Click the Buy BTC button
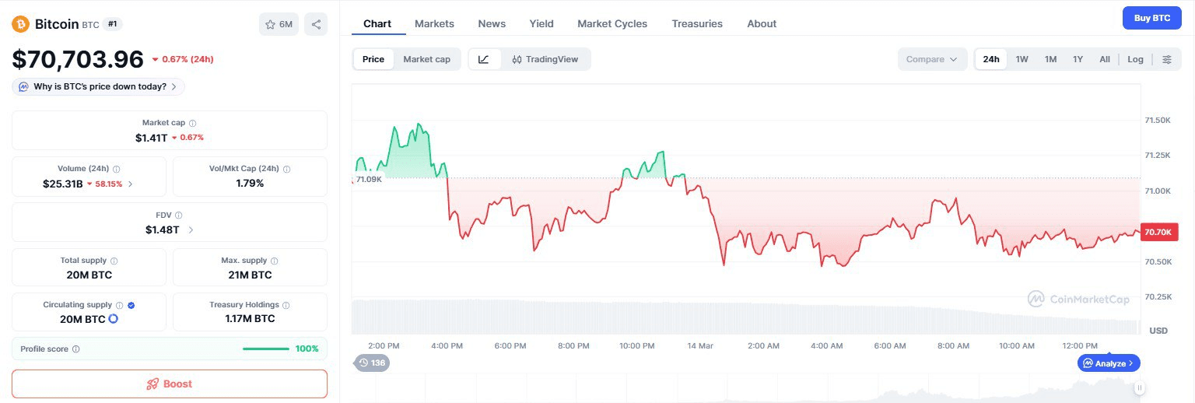The height and width of the screenshot is (403, 1195). point(1151,18)
